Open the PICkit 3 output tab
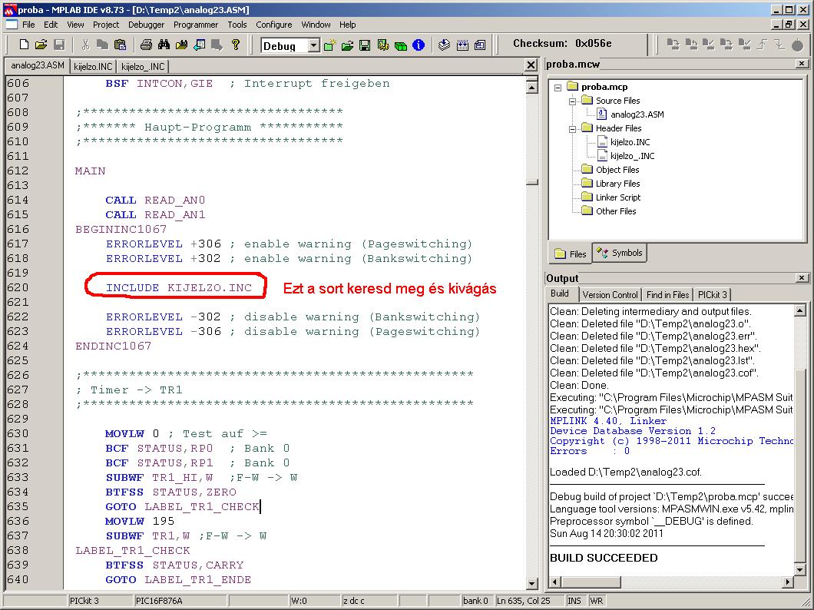This screenshot has height=610, width=814. pyautogui.click(x=713, y=295)
